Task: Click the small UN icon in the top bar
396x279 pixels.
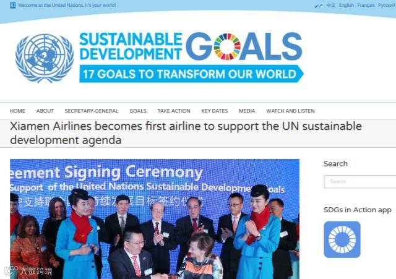Action: click(x=12, y=5)
